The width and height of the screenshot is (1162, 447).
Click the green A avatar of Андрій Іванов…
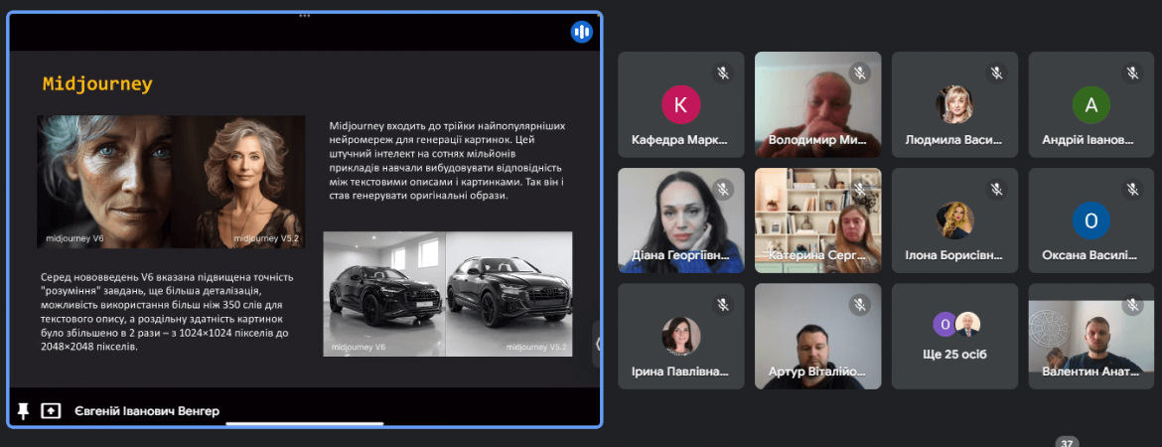coord(1090,104)
